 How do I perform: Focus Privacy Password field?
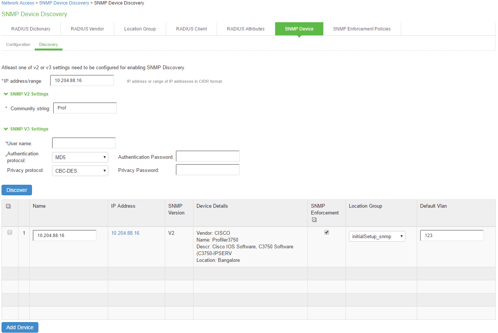[208, 170]
